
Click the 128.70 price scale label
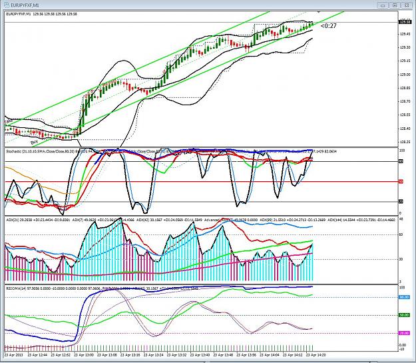coord(405,101)
